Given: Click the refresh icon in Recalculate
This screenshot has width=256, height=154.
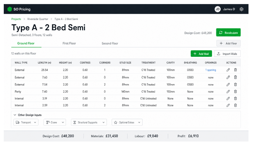Looking at the screenshot, I should tap(221, 32).
